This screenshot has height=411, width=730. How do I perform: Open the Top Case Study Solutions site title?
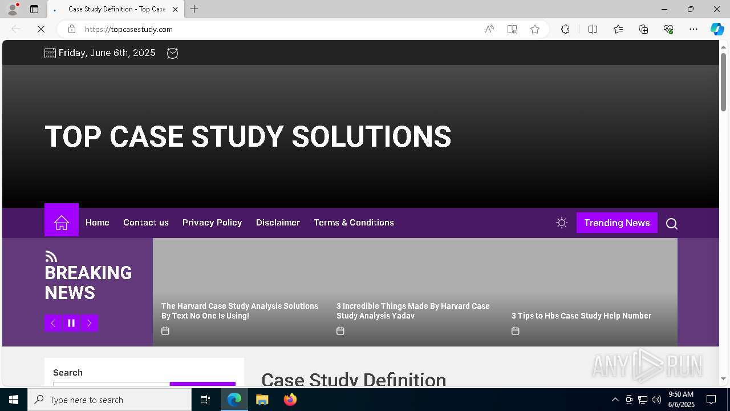click(x=248, y=137)
